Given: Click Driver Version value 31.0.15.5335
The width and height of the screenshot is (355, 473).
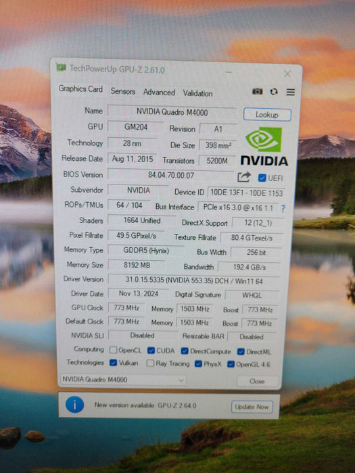Looking at the screenshot, I should point(194,281).
